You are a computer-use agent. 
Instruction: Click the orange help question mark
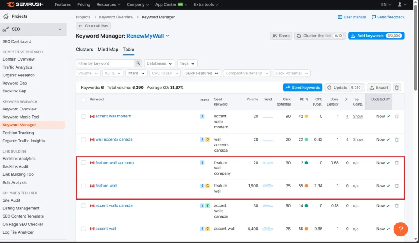tap(401, 229)
